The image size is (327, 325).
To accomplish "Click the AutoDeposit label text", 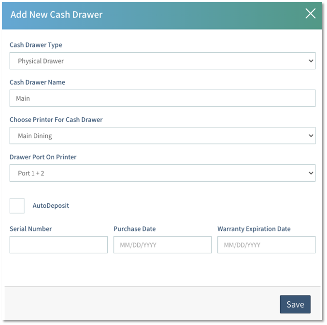I will click(x=51, y=205).
